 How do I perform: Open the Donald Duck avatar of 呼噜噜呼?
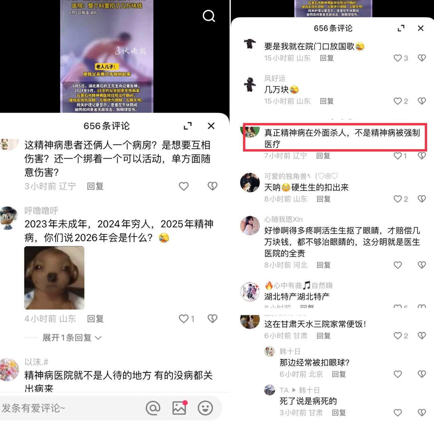coord(9,218)
